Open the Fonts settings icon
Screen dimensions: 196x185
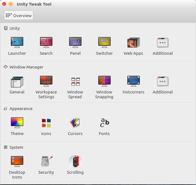tap(104, 123)
